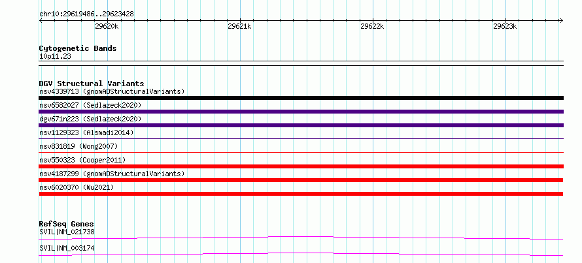Click the chr10:29619486..29623428 coordinate label

click(x=86, y=14)
